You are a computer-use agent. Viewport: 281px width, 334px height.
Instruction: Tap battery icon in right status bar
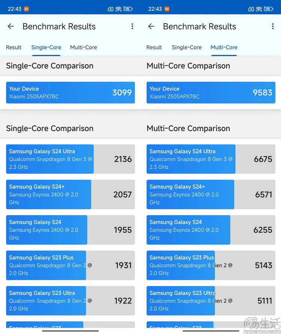coord(269,9)
